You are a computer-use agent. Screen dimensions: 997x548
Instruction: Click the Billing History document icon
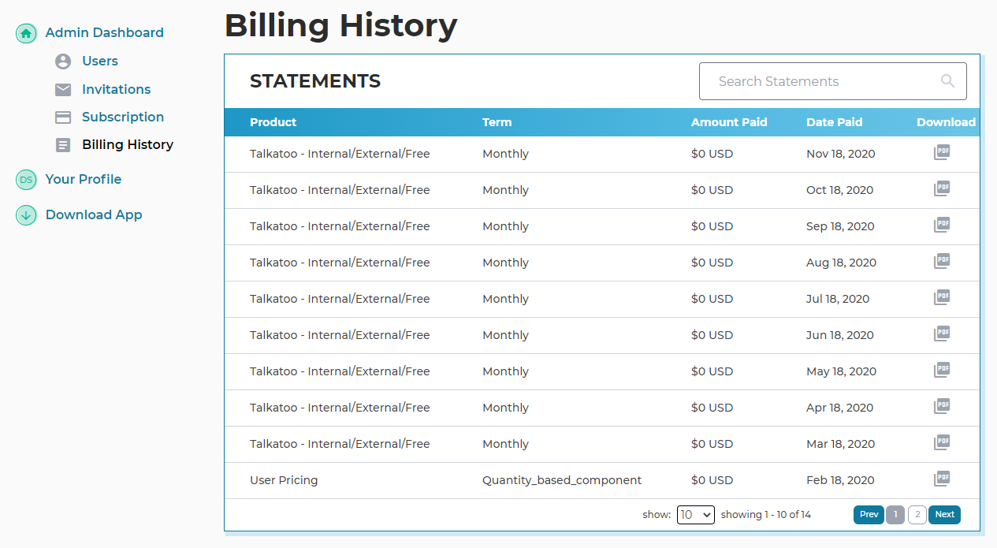(x=63, y=145)
